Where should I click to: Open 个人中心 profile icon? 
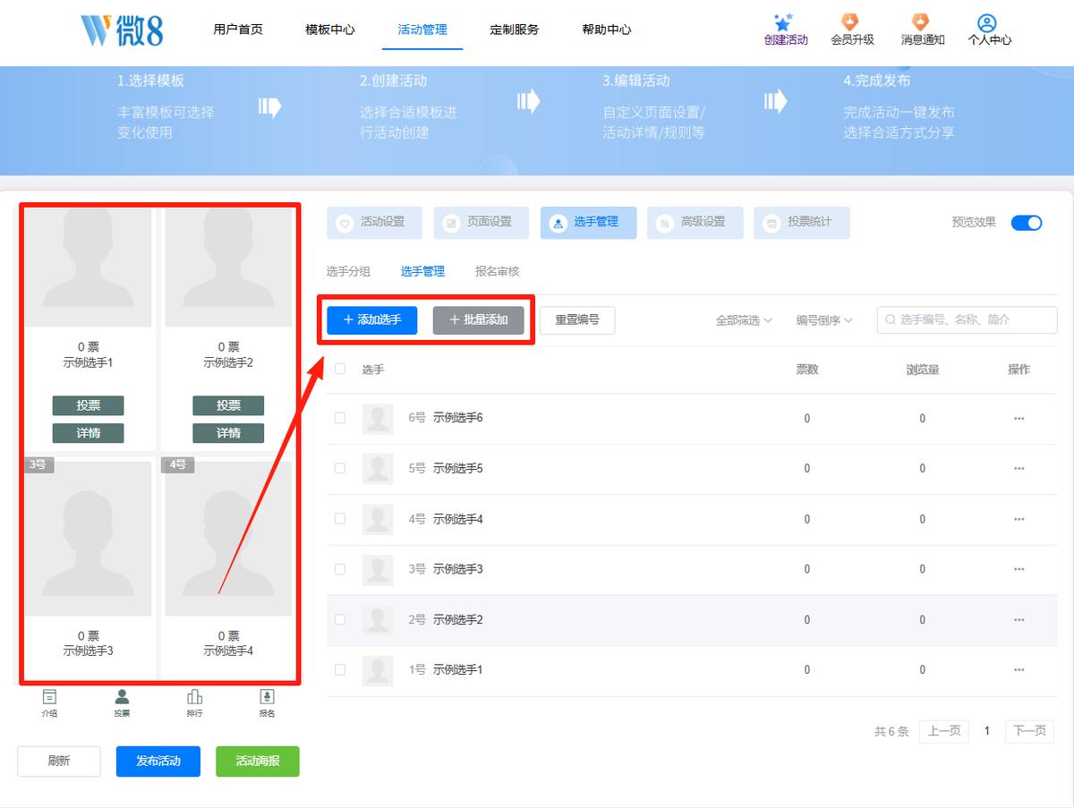pos(987,22)
